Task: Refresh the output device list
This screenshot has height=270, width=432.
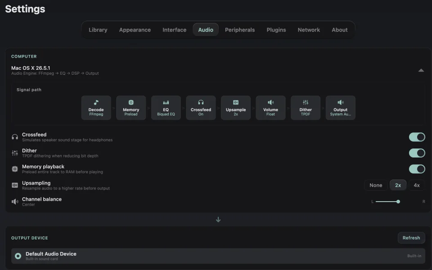Action: tap(411, 238)
